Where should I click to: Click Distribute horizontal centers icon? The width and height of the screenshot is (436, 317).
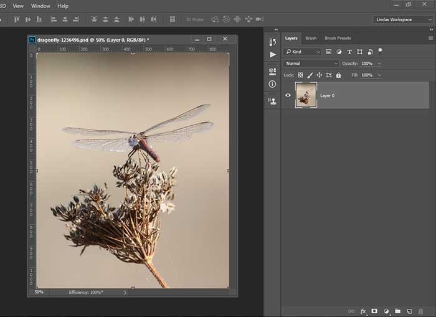[x=142, y=19]
